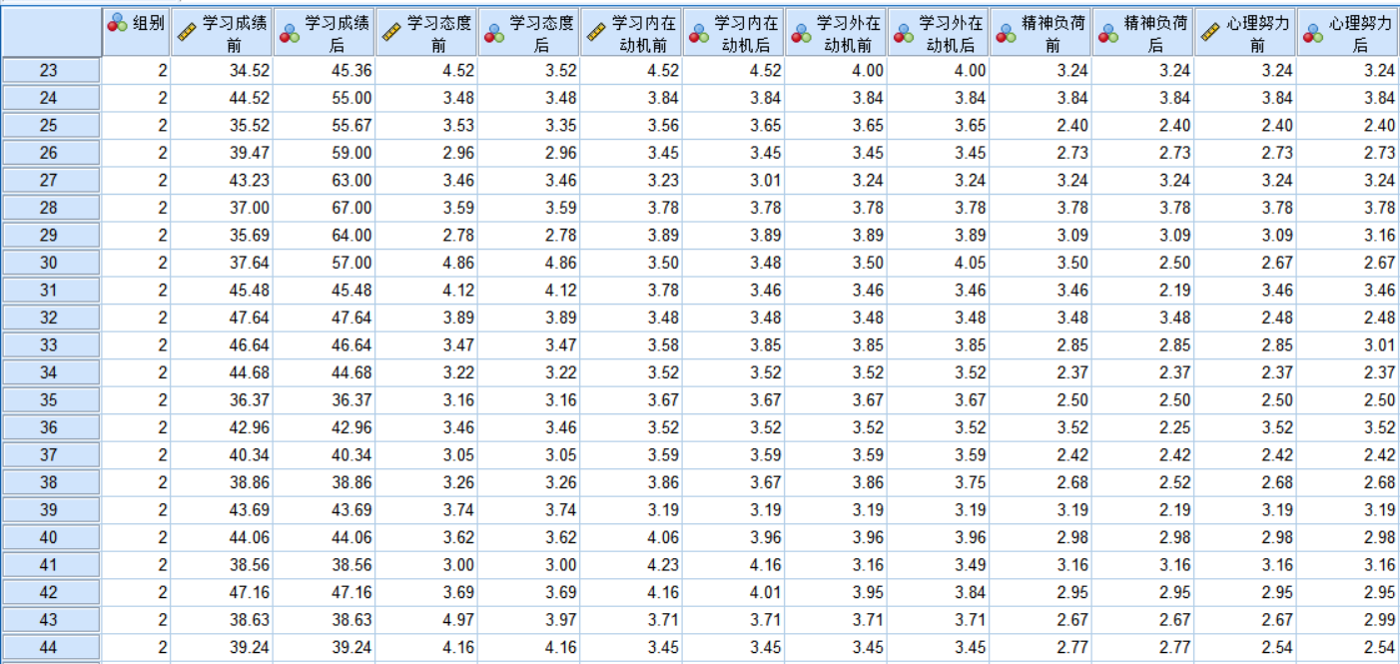Select row number 36 header
The height and width of the screenshot is (664, 1400).
click(50, 427)
